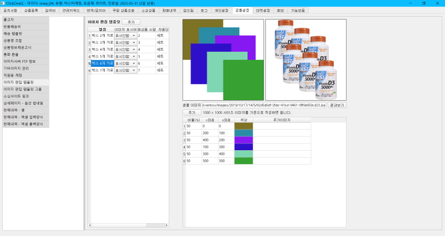Click green color swatch in row 6

(x=244, y=161)
